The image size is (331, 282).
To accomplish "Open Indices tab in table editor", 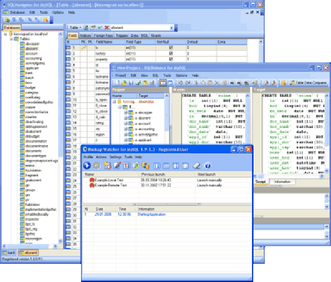I will 86,35.
